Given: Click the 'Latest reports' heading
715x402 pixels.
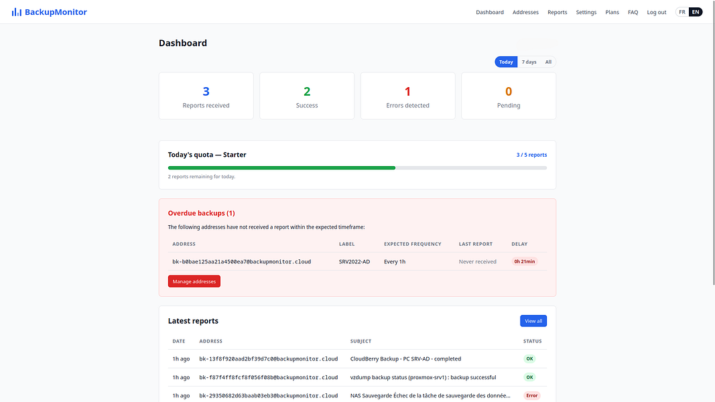Looking at the screenshot, I should coord(193,321).
